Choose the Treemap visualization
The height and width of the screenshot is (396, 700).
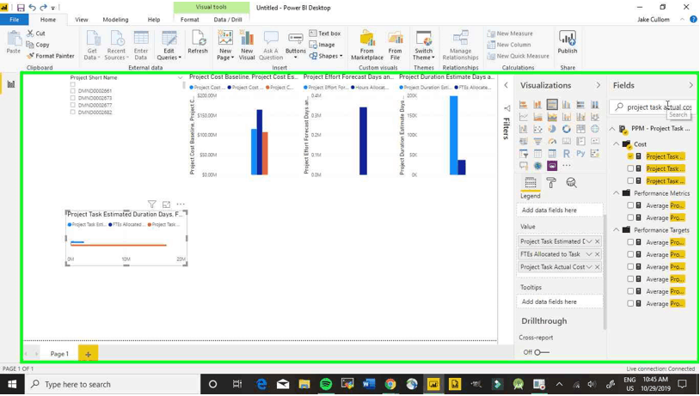click(580, 129)
